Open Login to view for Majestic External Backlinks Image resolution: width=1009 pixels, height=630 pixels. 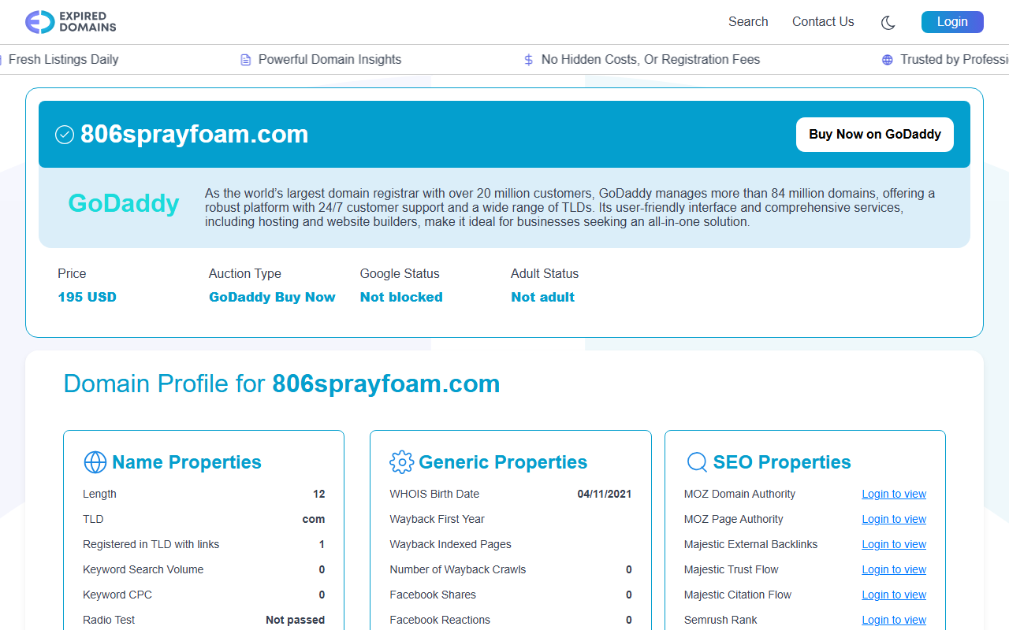coord(894,544)
